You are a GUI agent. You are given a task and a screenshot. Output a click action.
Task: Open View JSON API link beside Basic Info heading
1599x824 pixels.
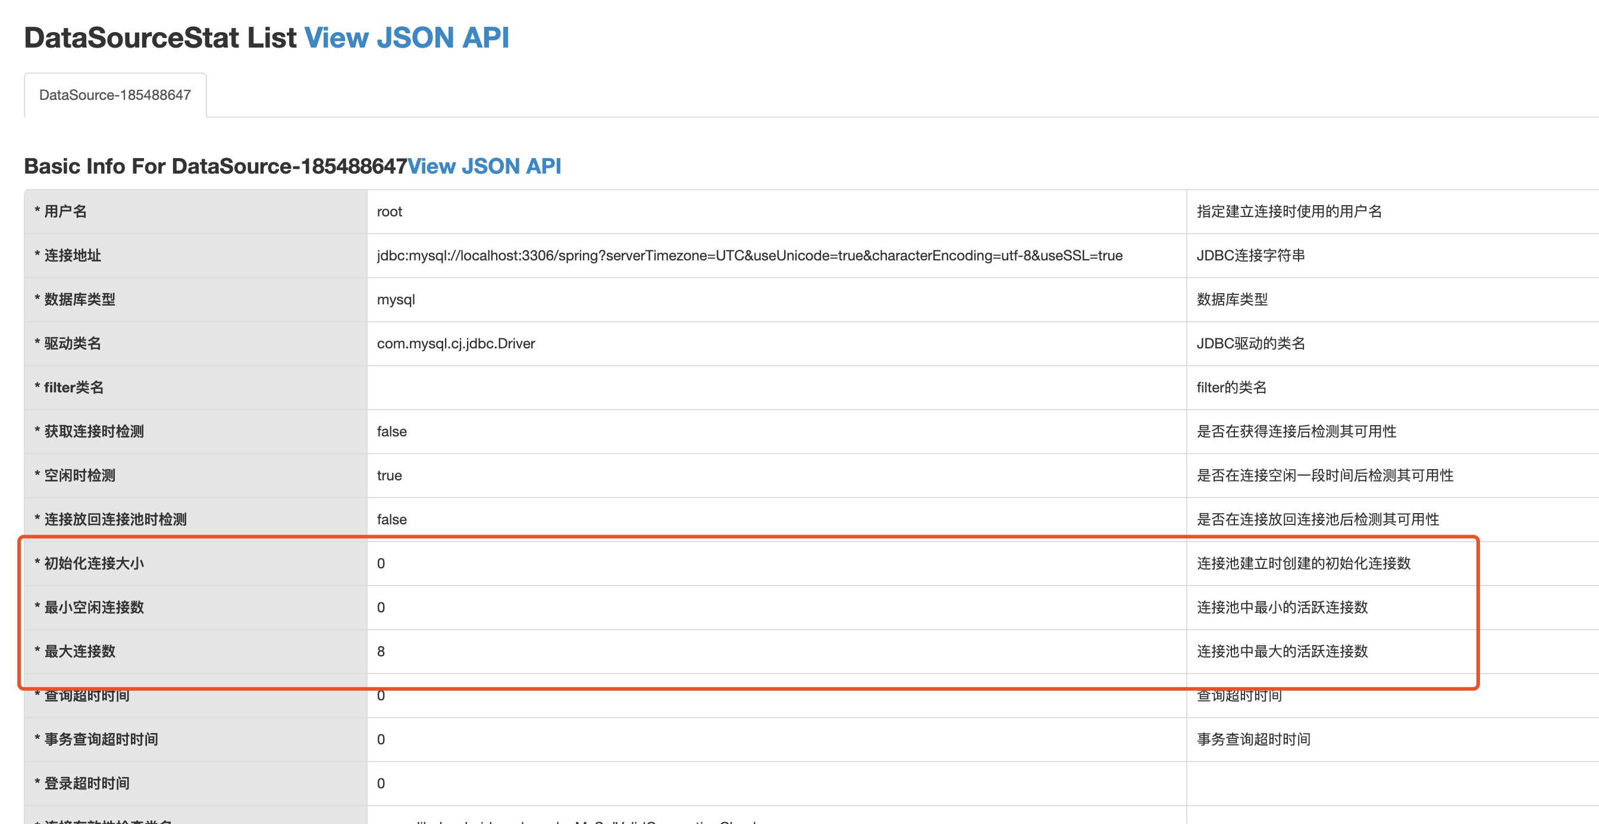(484, 166)
